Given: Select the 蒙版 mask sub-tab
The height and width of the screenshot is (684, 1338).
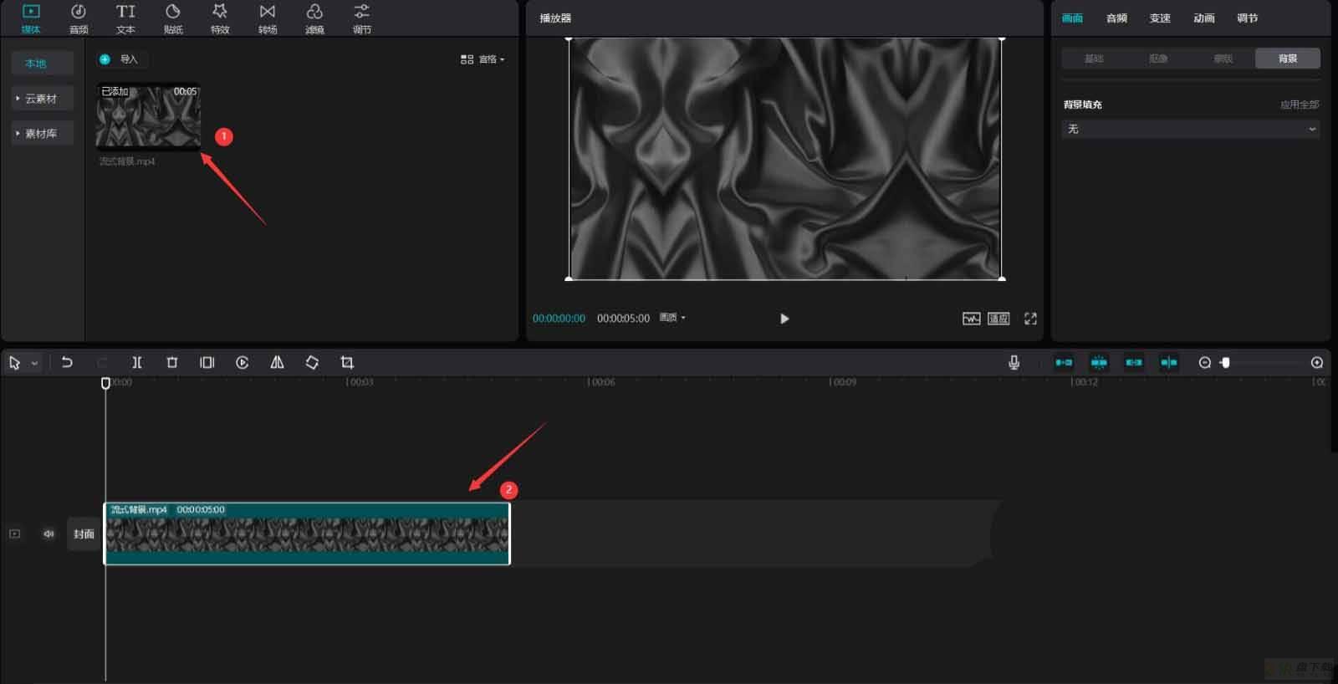Looking at the screenshot, I should (1223, 59).
